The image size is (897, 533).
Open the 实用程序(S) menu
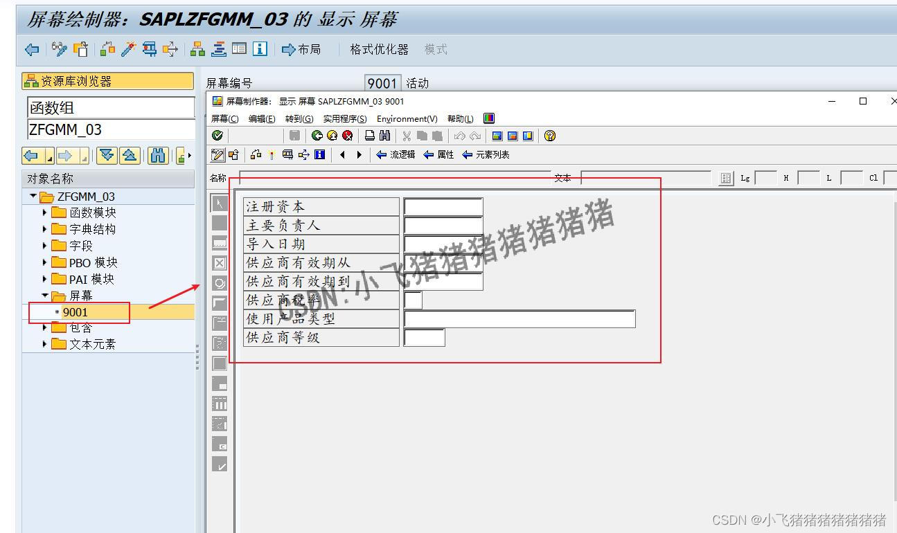[x=345, y=119]
